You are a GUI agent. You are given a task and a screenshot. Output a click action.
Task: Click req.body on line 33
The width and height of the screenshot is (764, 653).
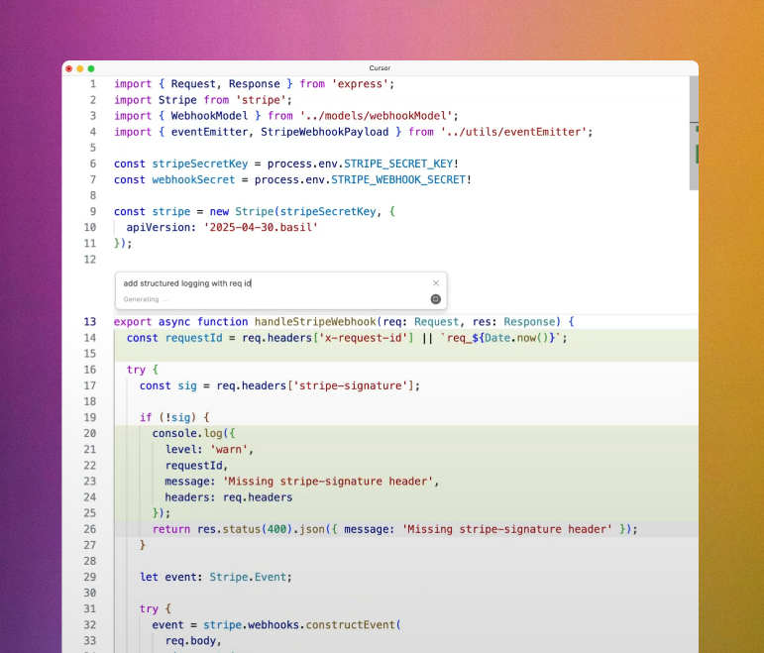pyautogui.click(x=190, y=641)
